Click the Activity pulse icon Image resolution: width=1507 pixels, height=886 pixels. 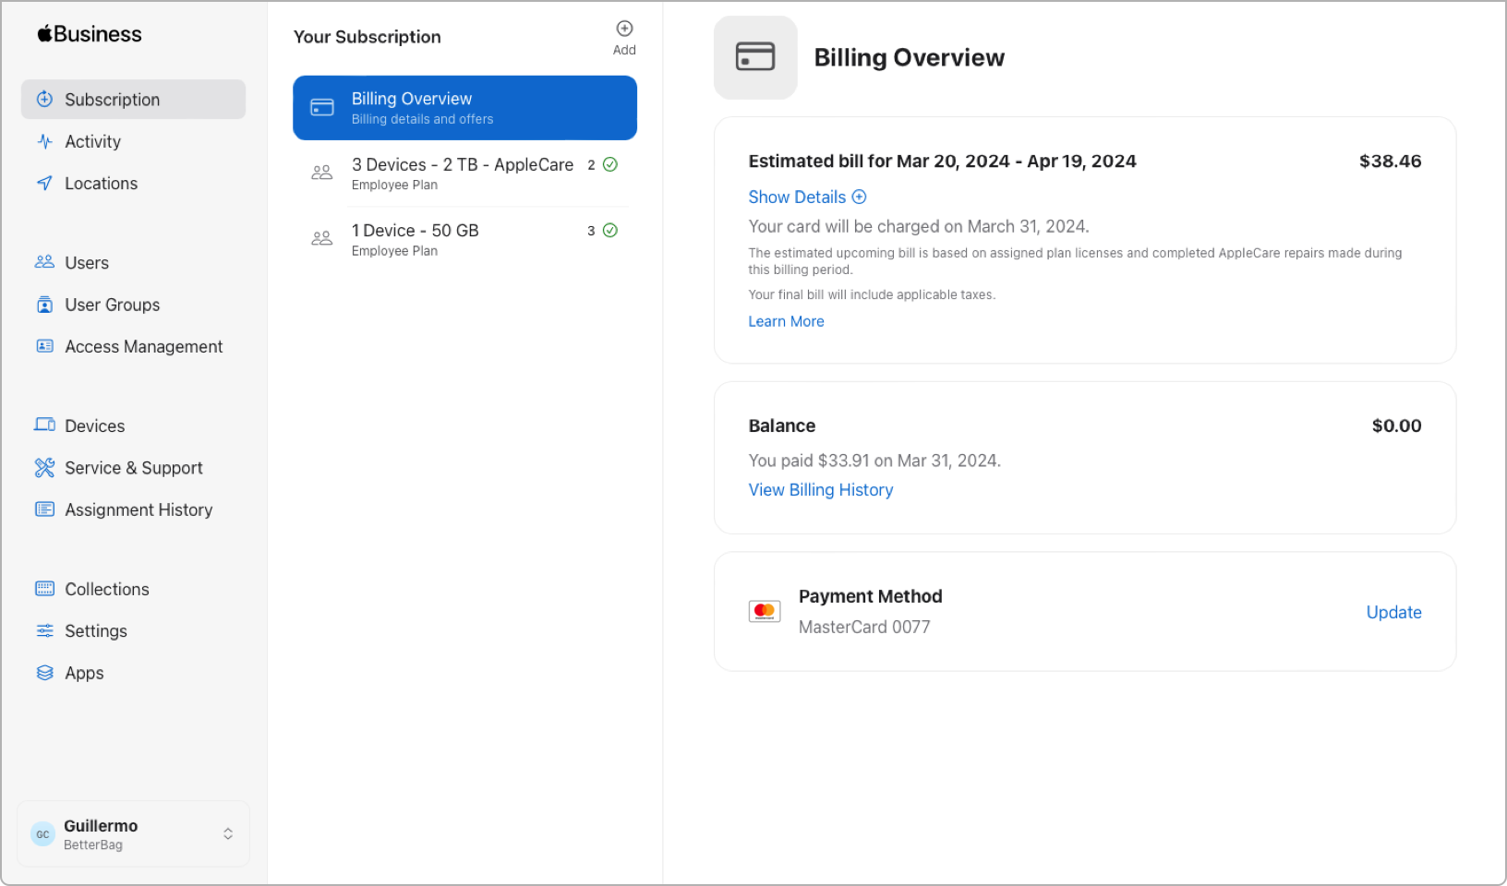click(44, 141)
